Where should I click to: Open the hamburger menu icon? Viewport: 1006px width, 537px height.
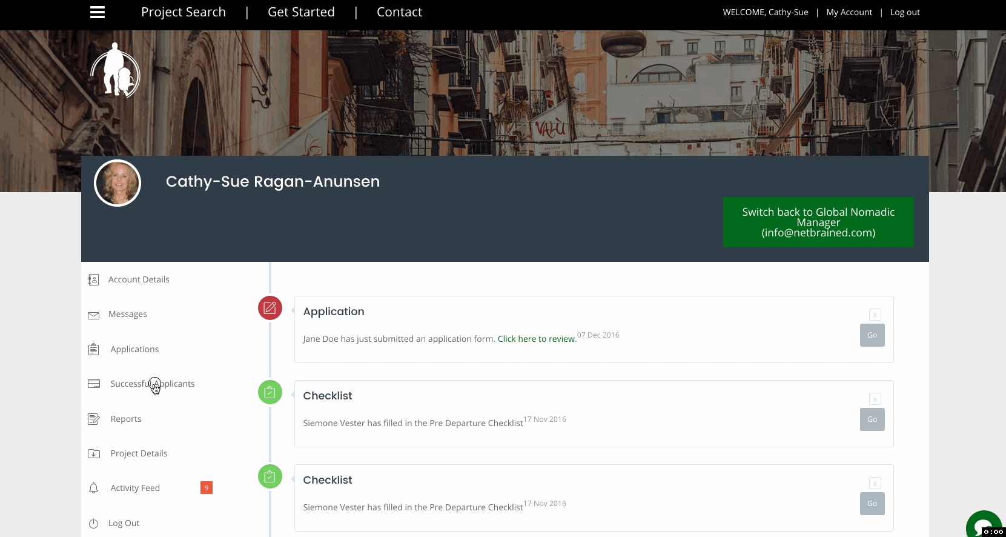pos(98,12)
